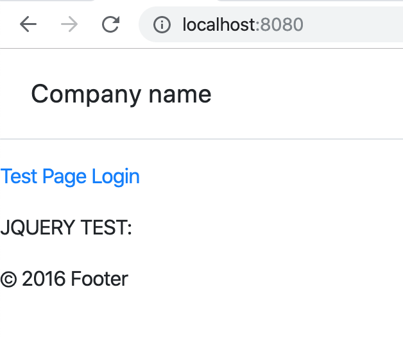Click the JQUERY TEST: label

pos(66,227)
